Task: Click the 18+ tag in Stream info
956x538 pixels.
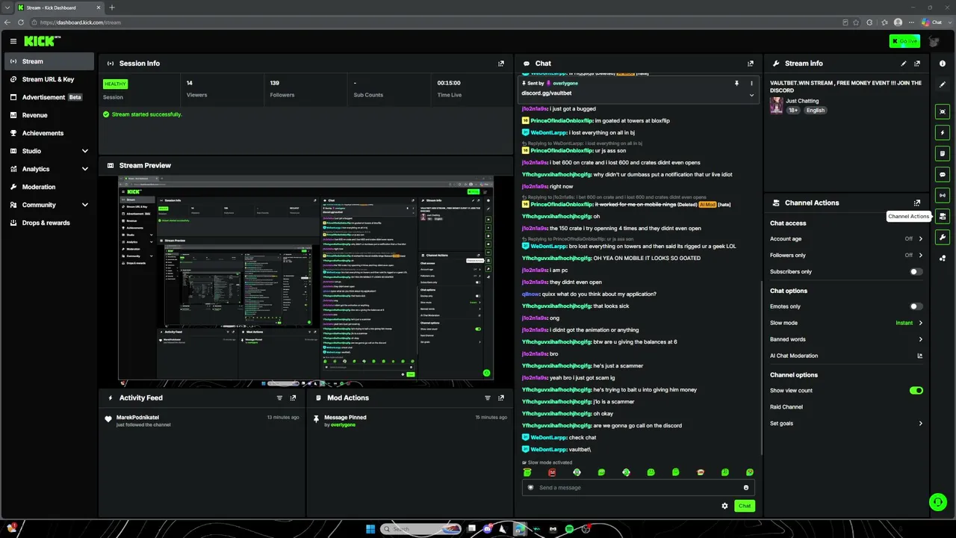Action: pyautogui.click(x=793, y=111)
